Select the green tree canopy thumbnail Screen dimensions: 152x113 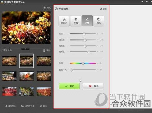pyautogui.click(x=26, y=92)
